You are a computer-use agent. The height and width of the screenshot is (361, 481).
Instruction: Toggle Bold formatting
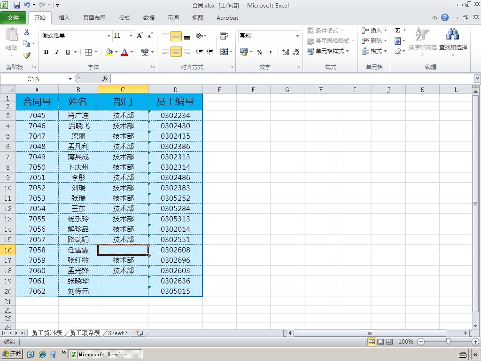point(47,52)
